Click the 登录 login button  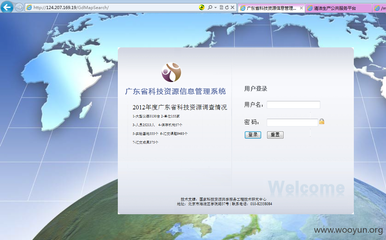point(253,135)
